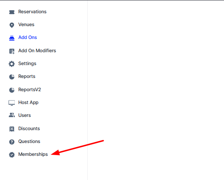Click the Users people icon

12,115
